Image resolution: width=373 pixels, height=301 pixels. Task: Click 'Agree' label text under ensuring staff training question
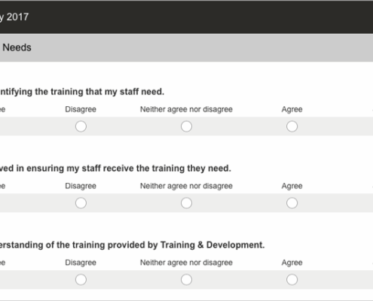point(292,186)
